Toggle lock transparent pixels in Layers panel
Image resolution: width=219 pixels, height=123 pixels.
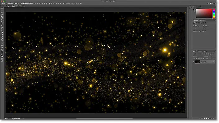pos(196,59)
